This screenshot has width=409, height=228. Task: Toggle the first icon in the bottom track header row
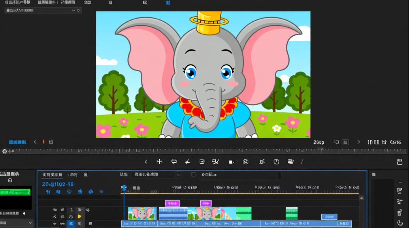(x=55, y=224)
